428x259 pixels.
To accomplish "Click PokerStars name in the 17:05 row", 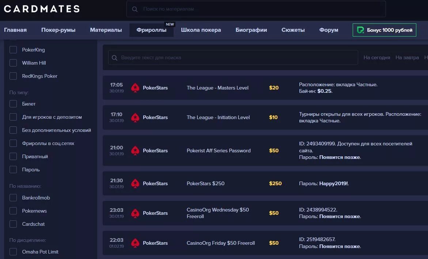I will click(155, 88).
